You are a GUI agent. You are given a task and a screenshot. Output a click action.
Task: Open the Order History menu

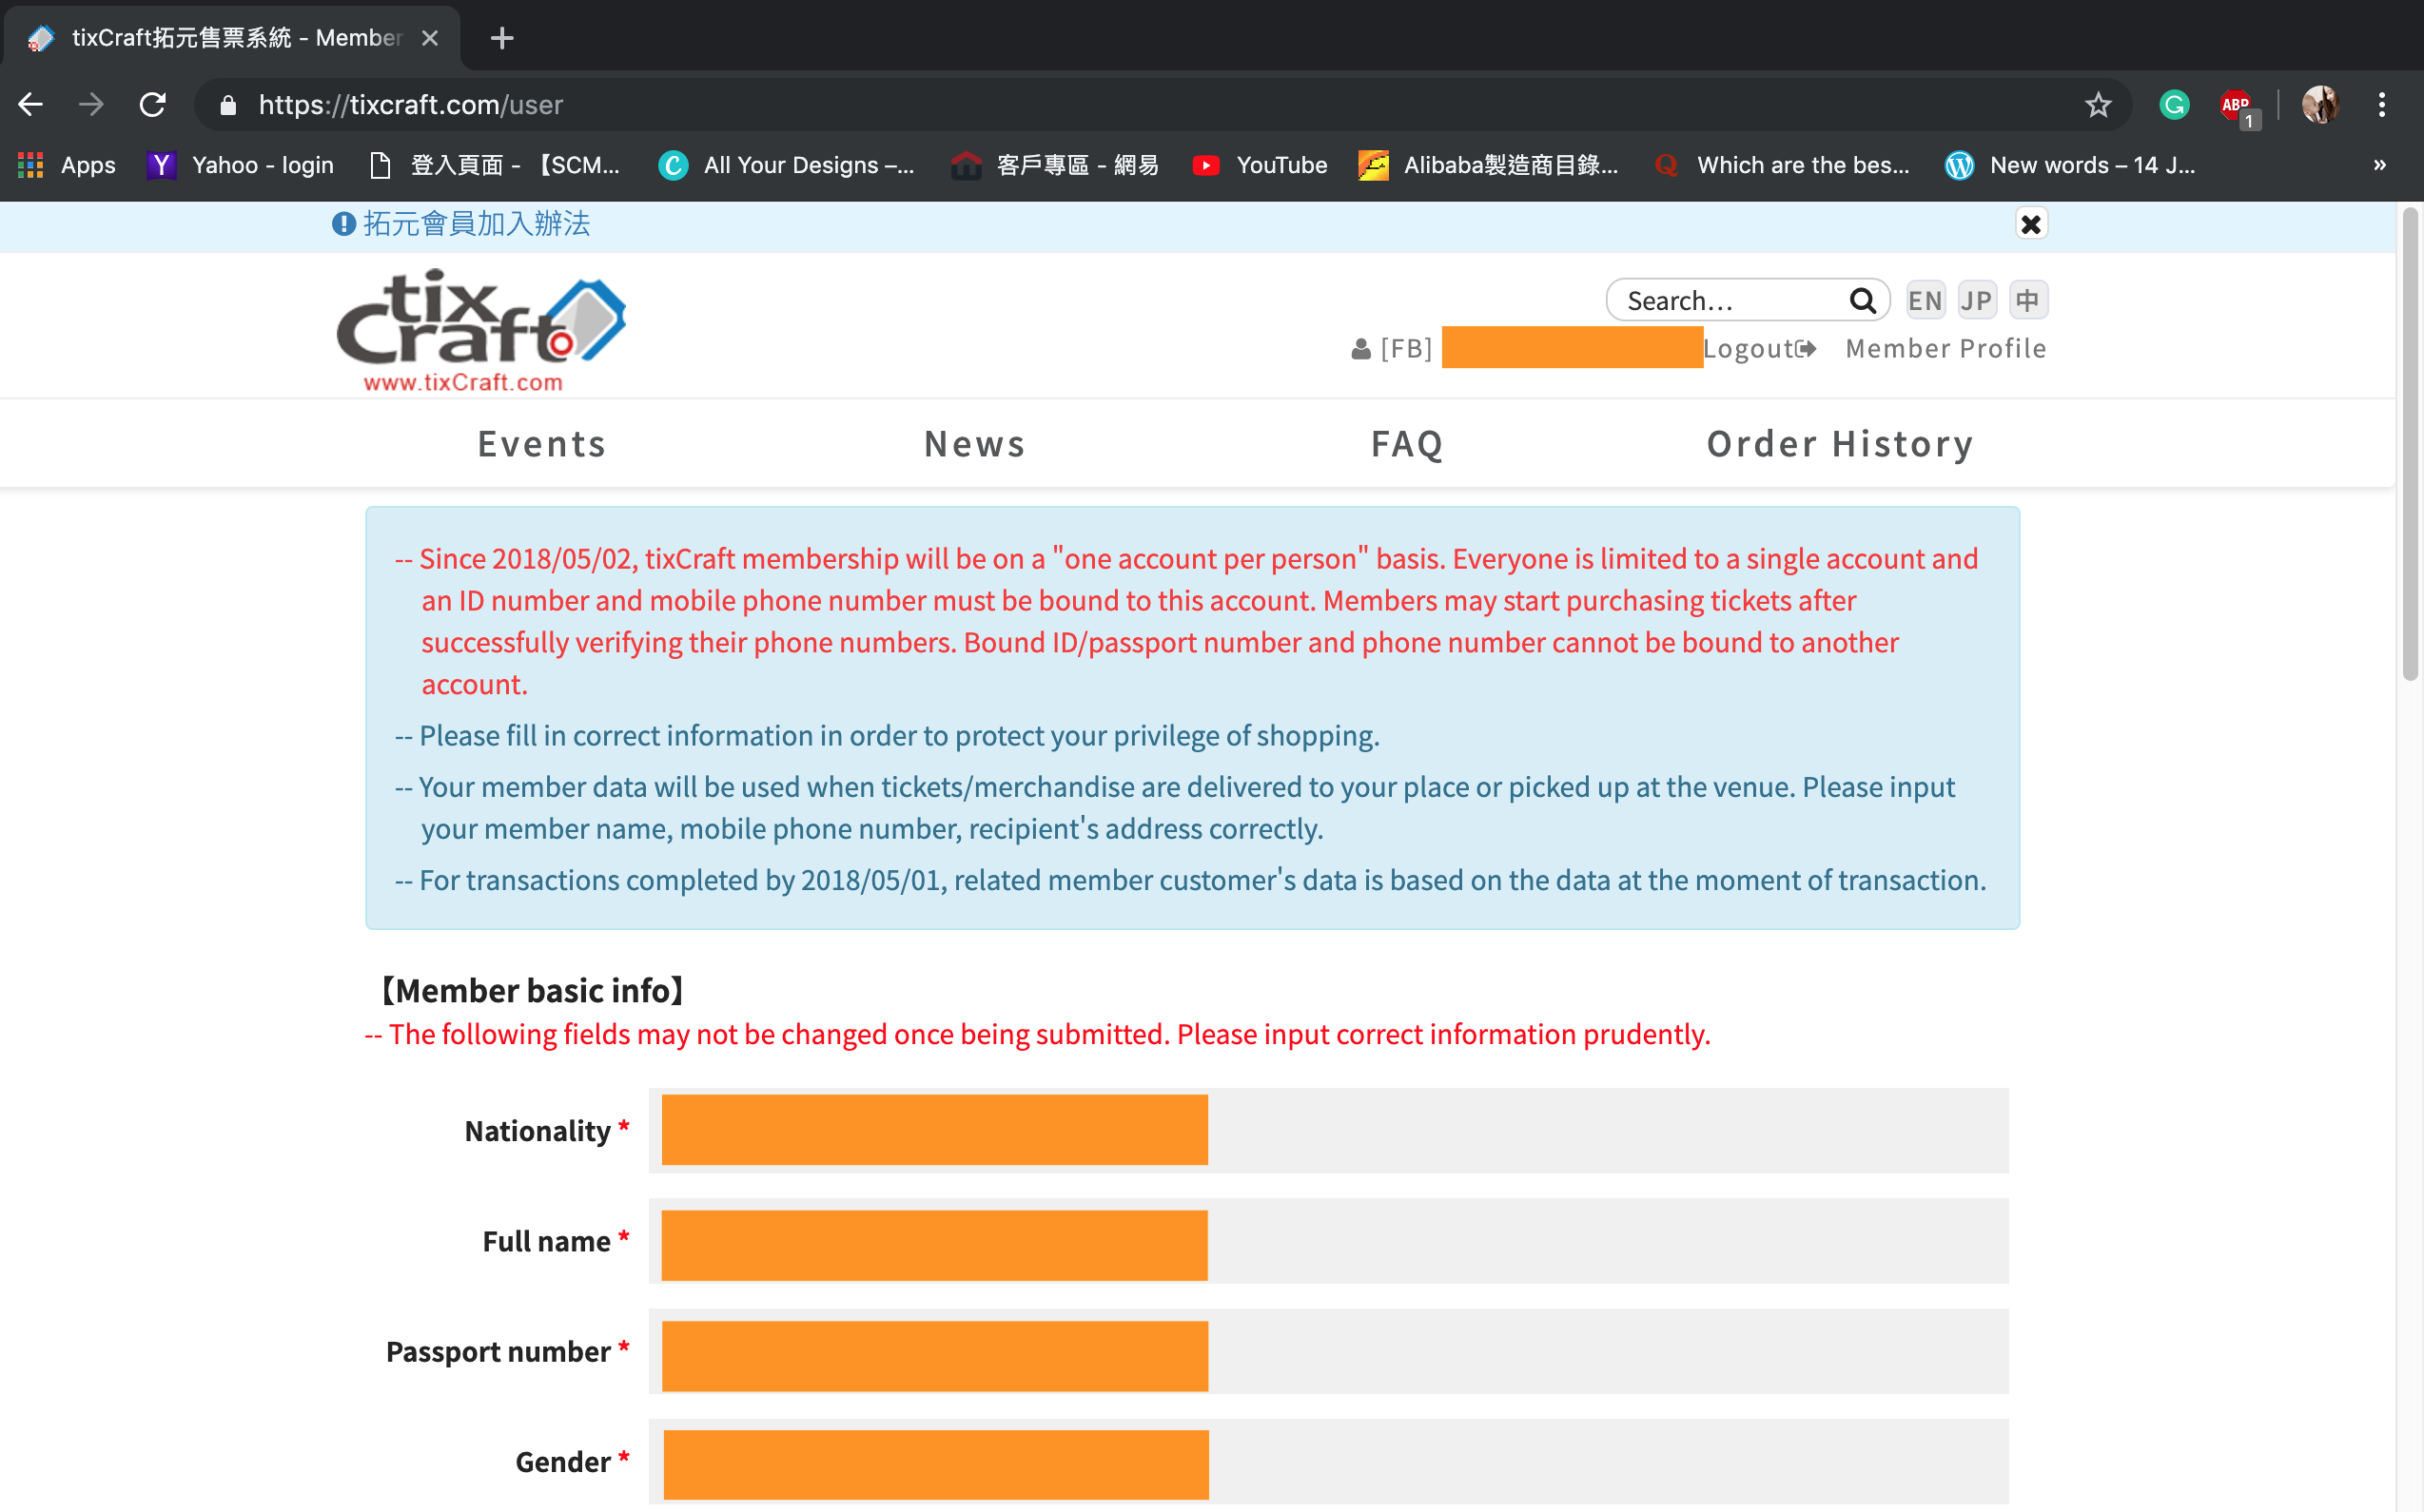(x=1840, y=444)
